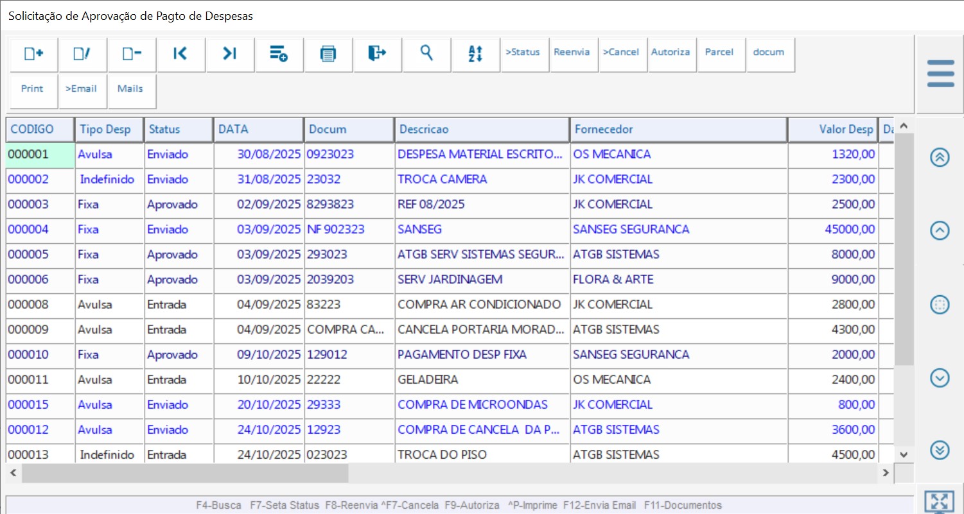Click the double chevron up icon
The image size is (964, 514).
940,158
